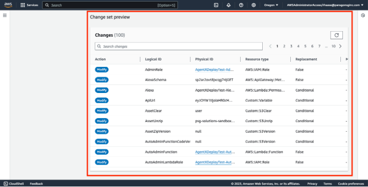Screen dimensions: 368x187
Task: Open the Oregon region dropdown
Action: pos(271,5)
